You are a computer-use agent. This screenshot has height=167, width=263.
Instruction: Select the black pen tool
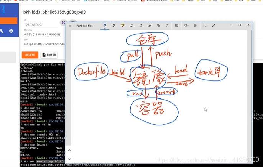(114, 26)
